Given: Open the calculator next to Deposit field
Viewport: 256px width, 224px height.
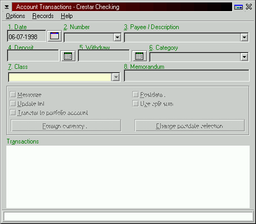Looking at the screenshot, I should point(68,56).
